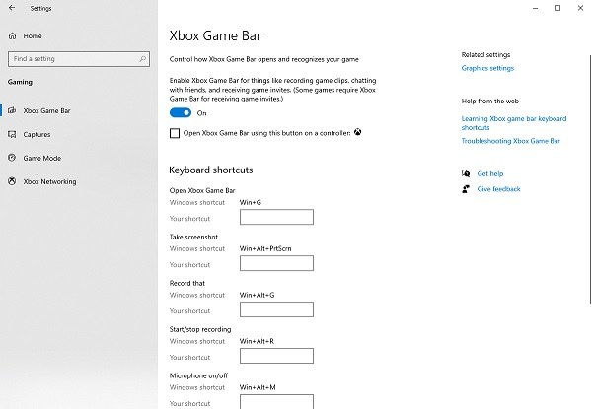
Task: Click the Get help icon
Action: click(467, 173)
